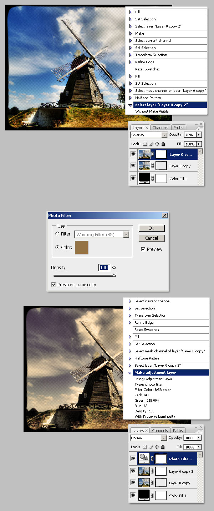Hide Color Fill 1 in Overlay-mode Layers panel
The width and height of the screenshot is (214, 511).
[x=133, y=178]
